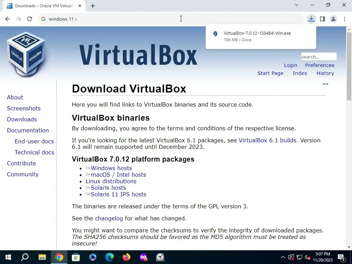Click the vertical scrollbar thumb

click(349, 66)
